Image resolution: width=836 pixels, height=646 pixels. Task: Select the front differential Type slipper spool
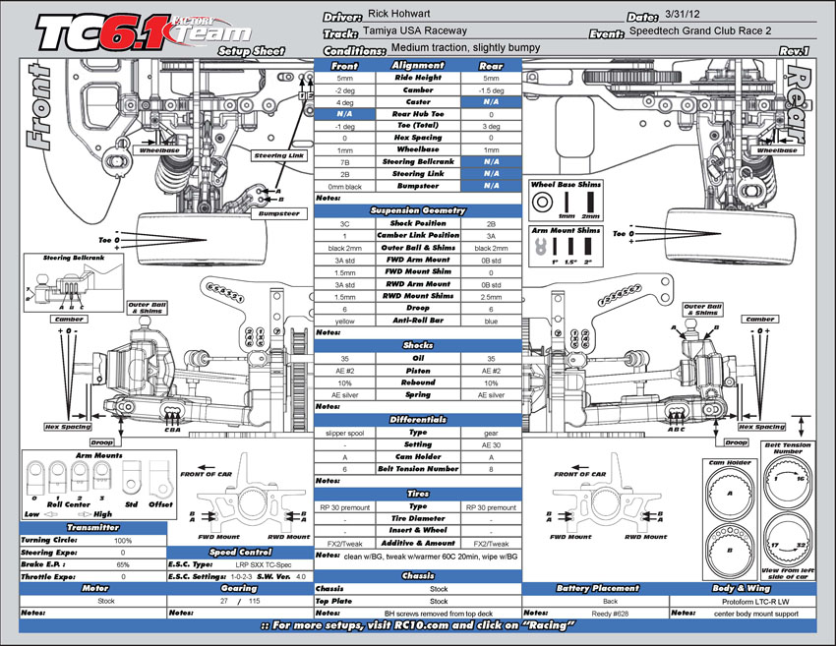(x=344, y=433)
